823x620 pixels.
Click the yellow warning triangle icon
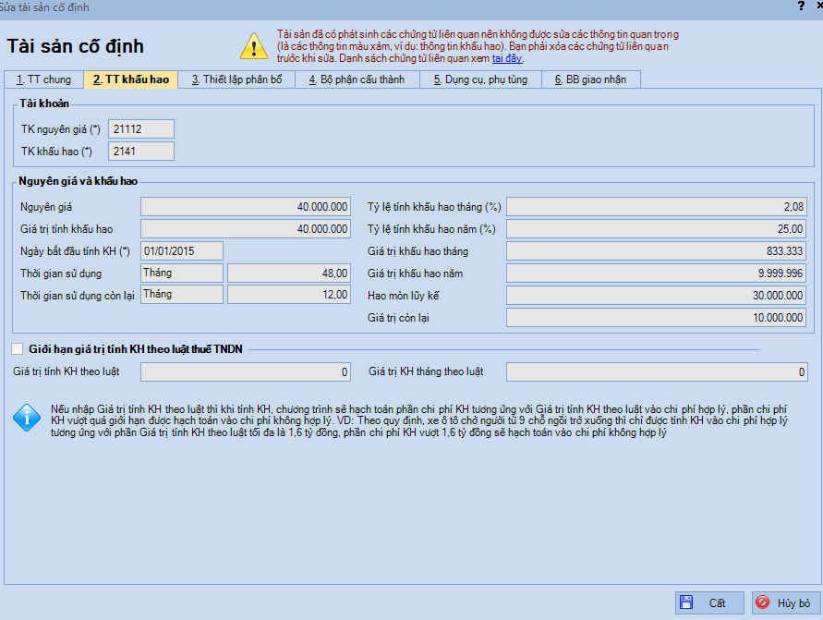[x=253, y=45]
